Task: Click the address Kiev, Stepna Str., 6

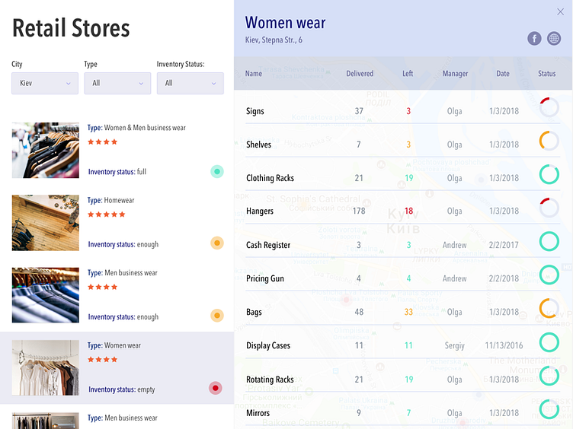Action: (x=274, y=40)
